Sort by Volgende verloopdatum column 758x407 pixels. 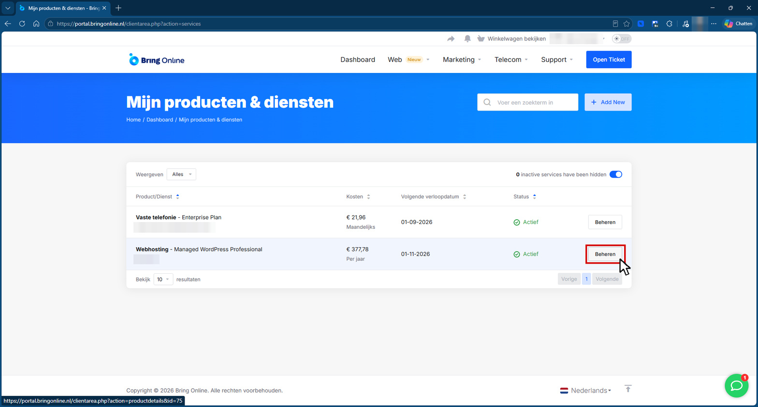pos(434,196)
